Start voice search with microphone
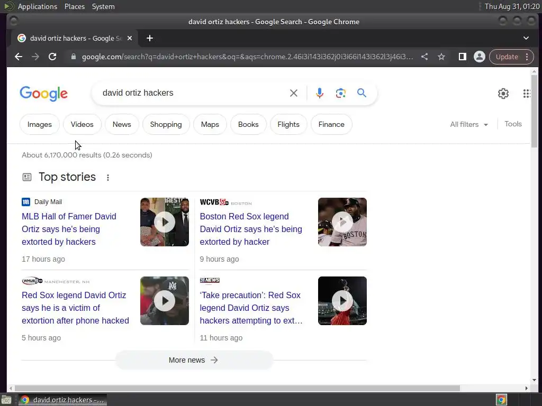Image resolution: width=542 pixels, height=406 pixels. pos(320,93)
